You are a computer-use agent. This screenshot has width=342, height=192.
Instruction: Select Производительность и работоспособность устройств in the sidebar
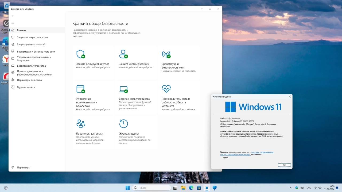(37, 73)
